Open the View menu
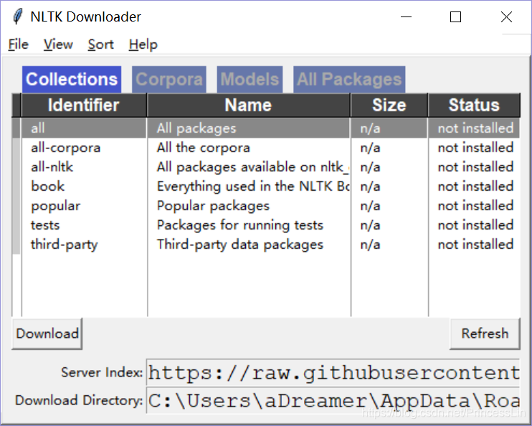Viewport: 532px width, 426px height. [58, 44]
